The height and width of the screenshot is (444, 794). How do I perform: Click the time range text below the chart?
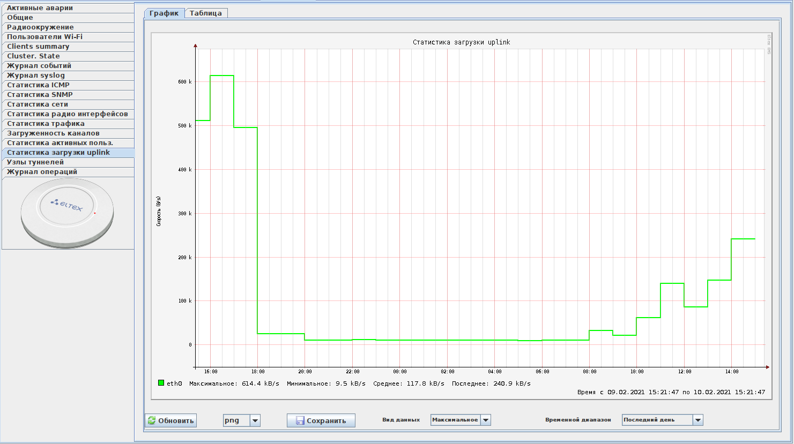point(671,392)
